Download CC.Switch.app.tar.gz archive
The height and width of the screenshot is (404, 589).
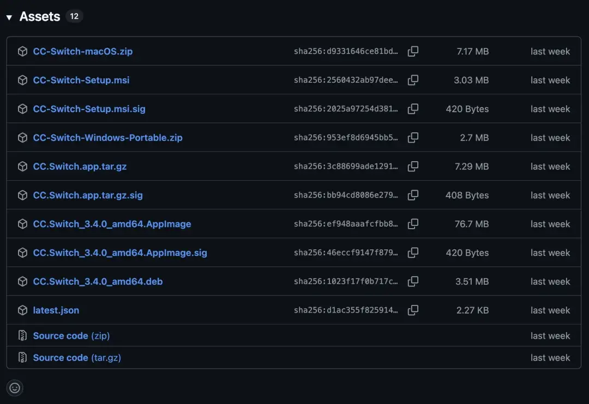[80, 167]
